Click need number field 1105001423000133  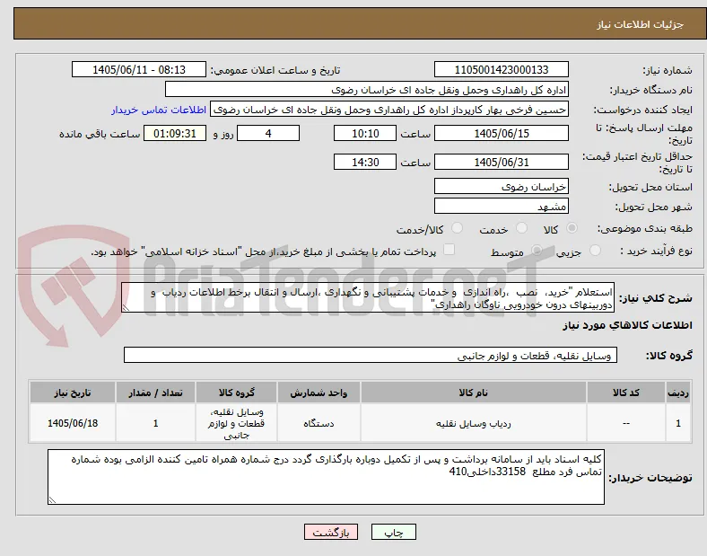(502, 69)
